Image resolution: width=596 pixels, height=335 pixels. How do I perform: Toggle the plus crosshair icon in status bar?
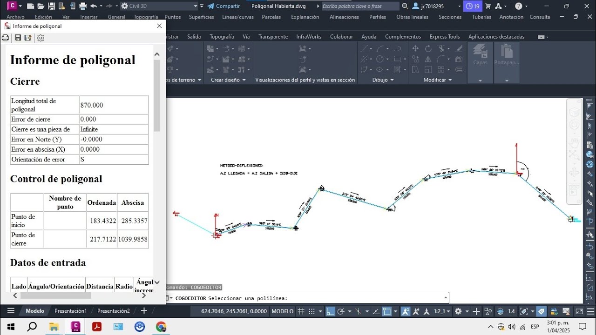pos(476,311)
